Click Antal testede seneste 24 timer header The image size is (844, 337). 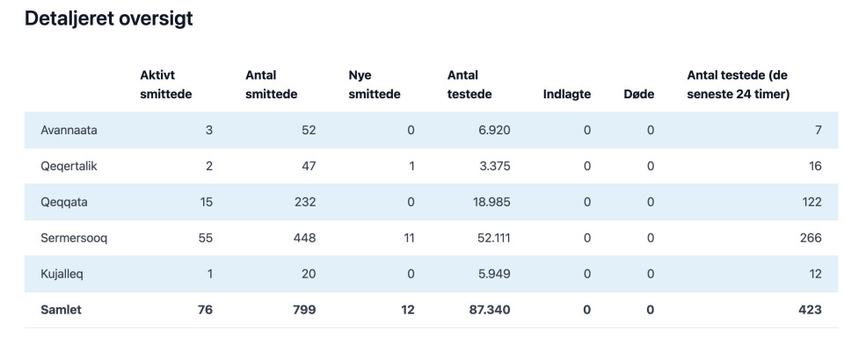coord(738,85)
